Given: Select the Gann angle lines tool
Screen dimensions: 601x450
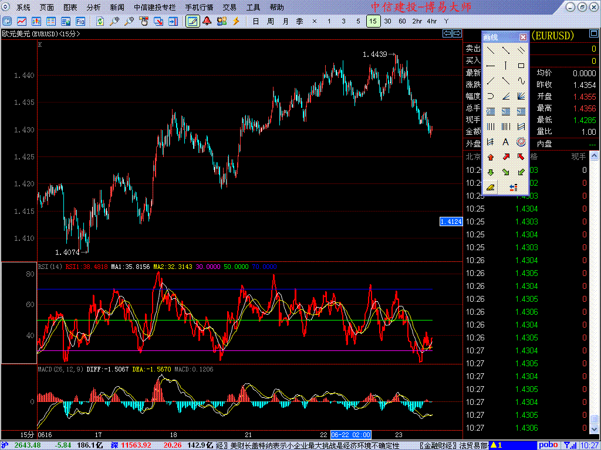Looking at the screenshot, I should tap(506, 96).
